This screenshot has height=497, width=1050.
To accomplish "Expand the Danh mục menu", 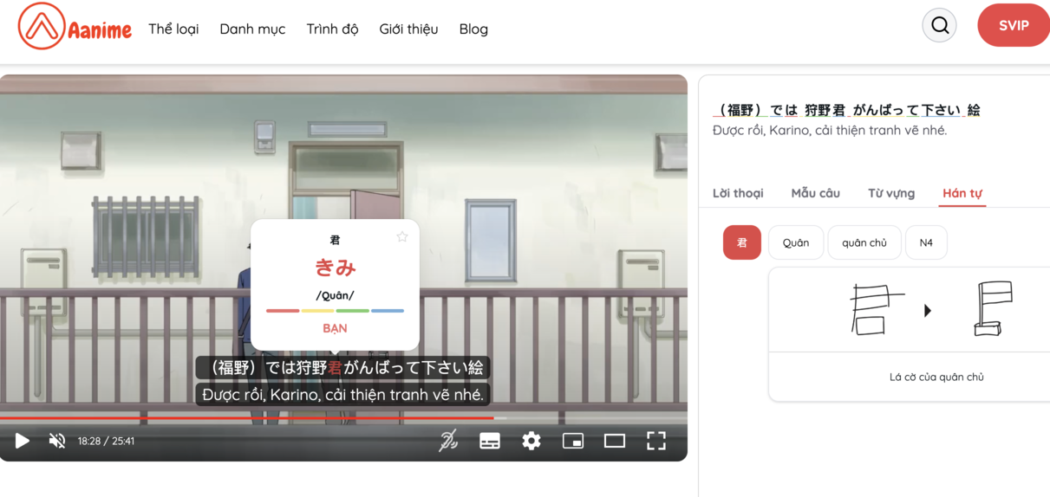I will click(x=252, y=29).
